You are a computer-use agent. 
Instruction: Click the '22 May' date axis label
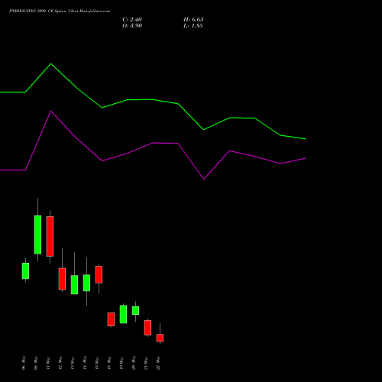tap(158, 363)
